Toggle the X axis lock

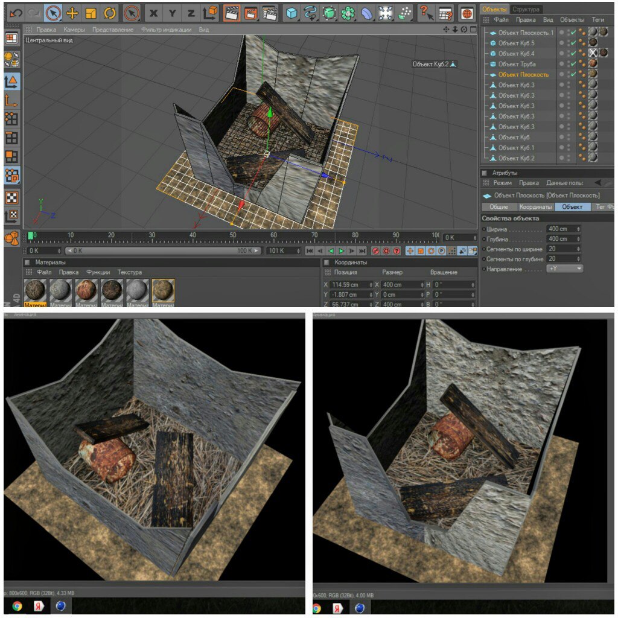pyautogui.click(x=154, y=13)
